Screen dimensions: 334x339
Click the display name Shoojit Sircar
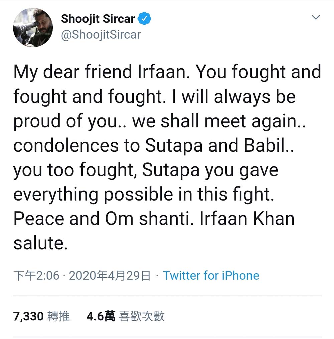(99, 19)
